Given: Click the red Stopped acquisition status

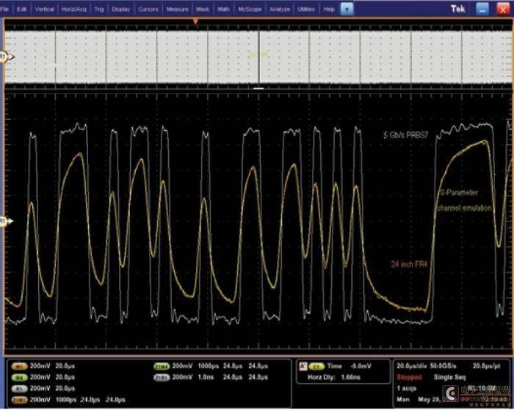Looking at the screenshot, I should point(409,377).
